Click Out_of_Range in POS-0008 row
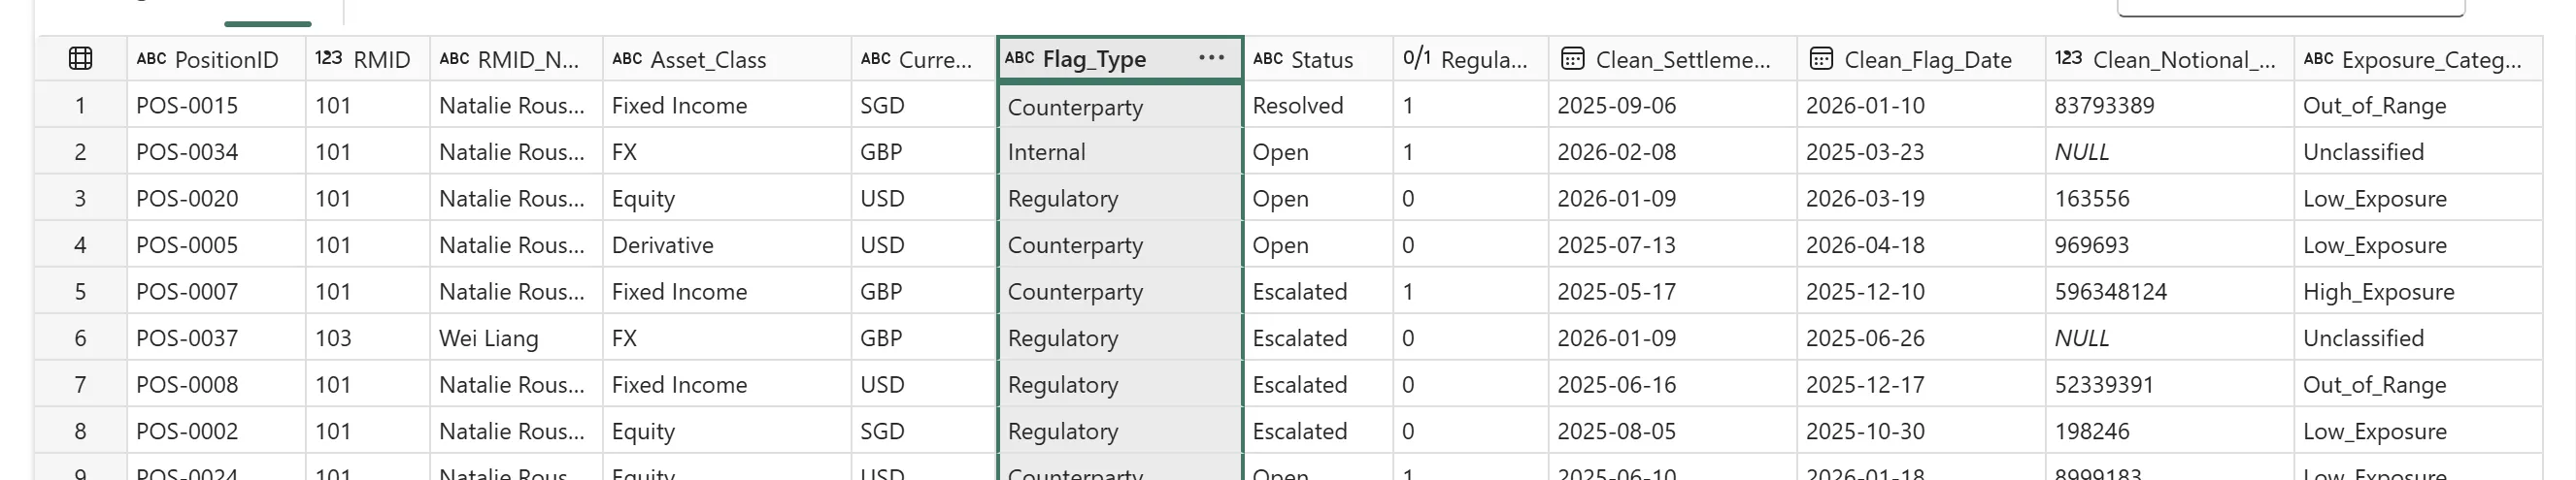This screenshot has height=480, width=2576. [2418, 384]
